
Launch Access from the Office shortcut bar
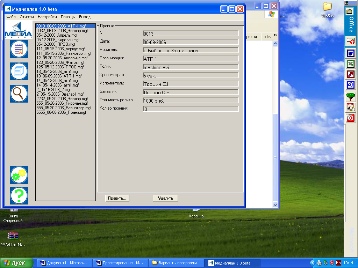click(x=350, y=74)
